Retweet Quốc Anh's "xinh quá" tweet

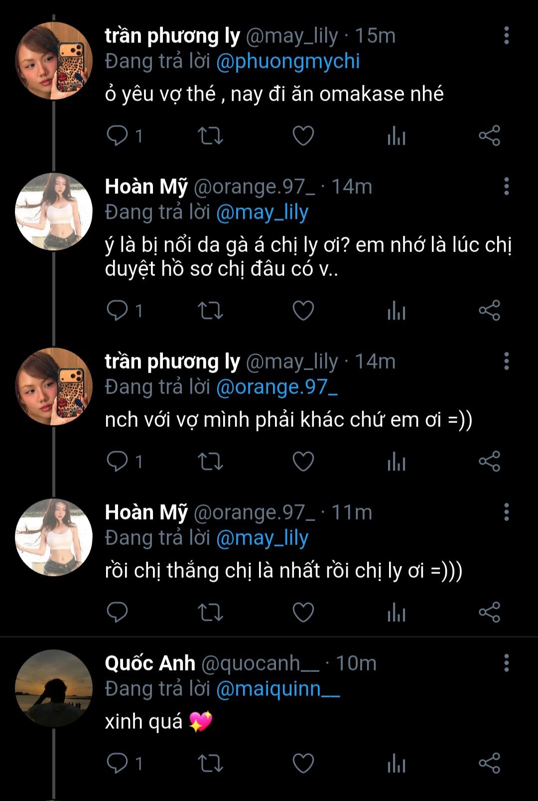210,763
